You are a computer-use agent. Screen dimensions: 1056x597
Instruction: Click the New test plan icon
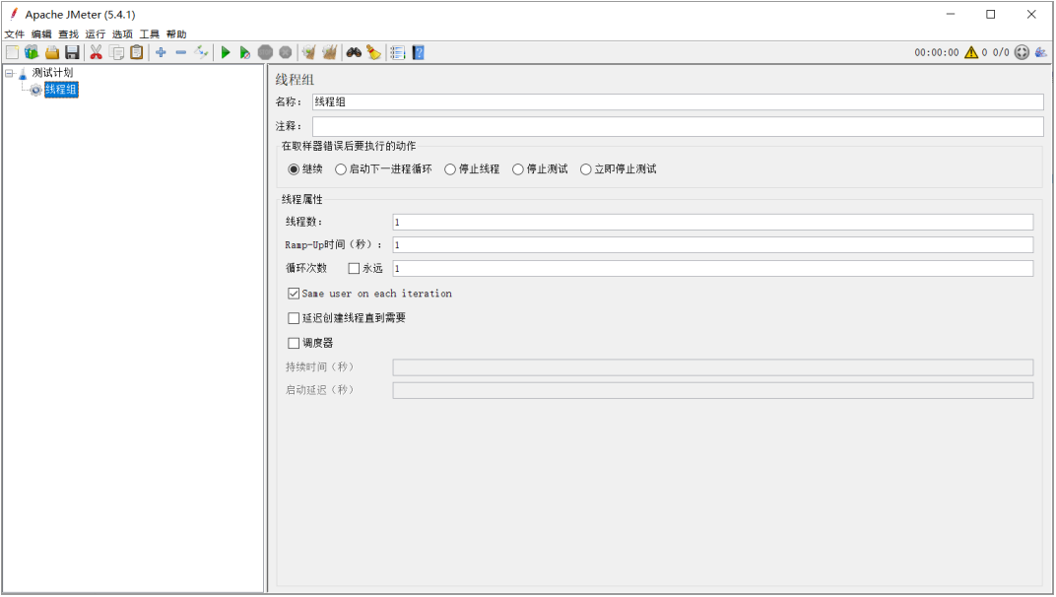(12, 52)
